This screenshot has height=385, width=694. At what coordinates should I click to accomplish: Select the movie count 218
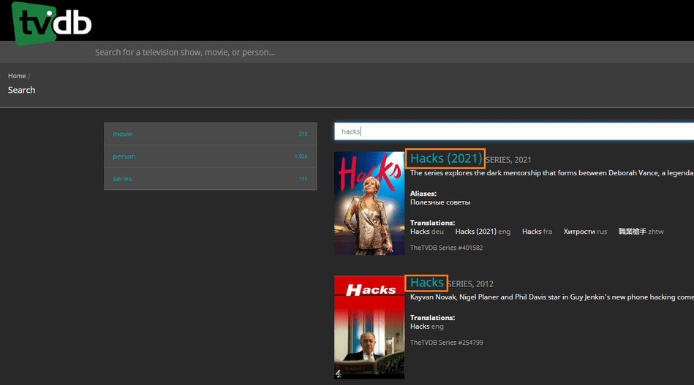click(x=303, y=134)
